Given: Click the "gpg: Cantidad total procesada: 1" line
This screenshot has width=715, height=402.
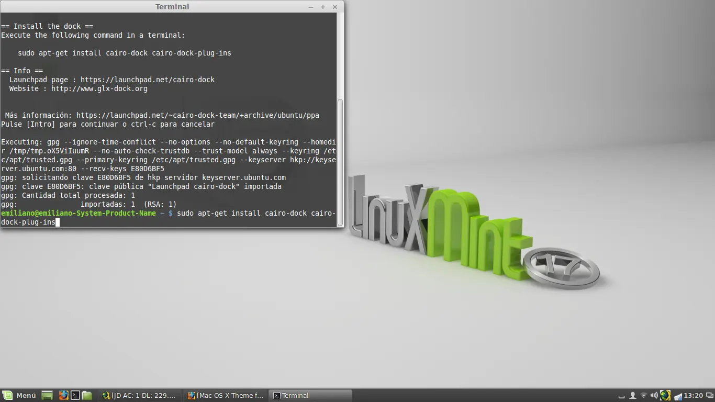Looking at the screenshot, I should 68,195.
